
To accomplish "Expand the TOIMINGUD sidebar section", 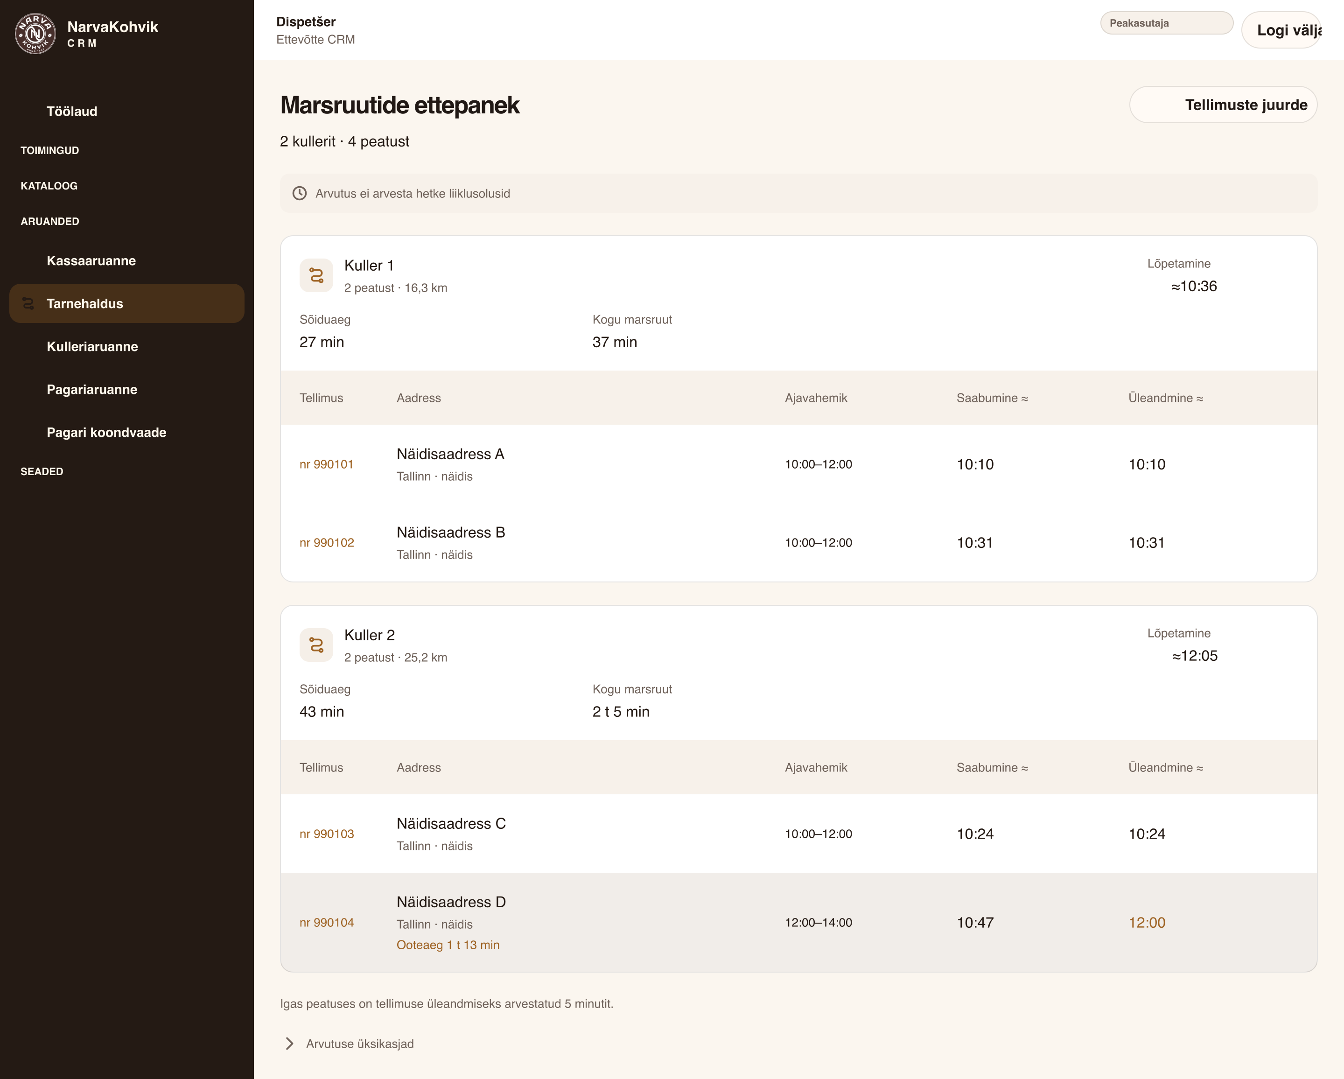I will (50, 150).
